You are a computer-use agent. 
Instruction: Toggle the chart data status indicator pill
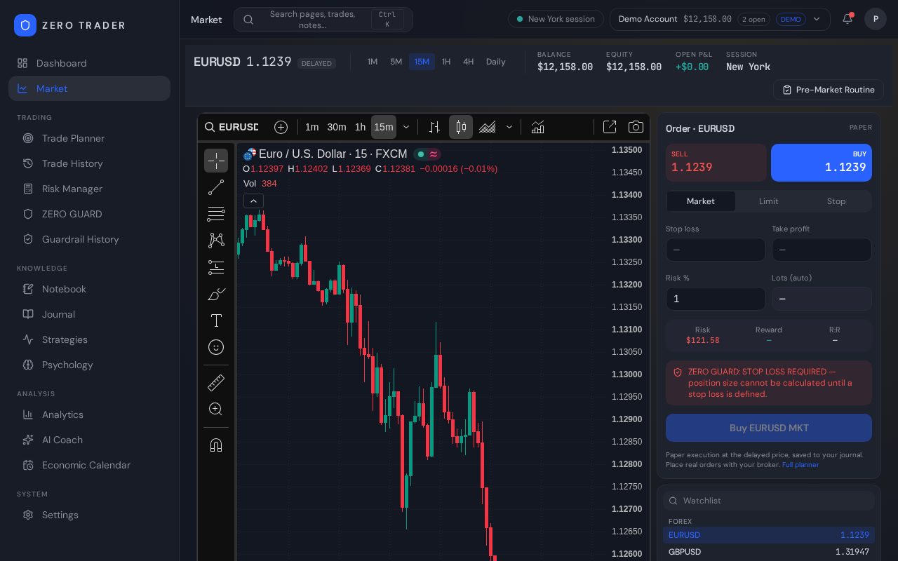[427, 154]
